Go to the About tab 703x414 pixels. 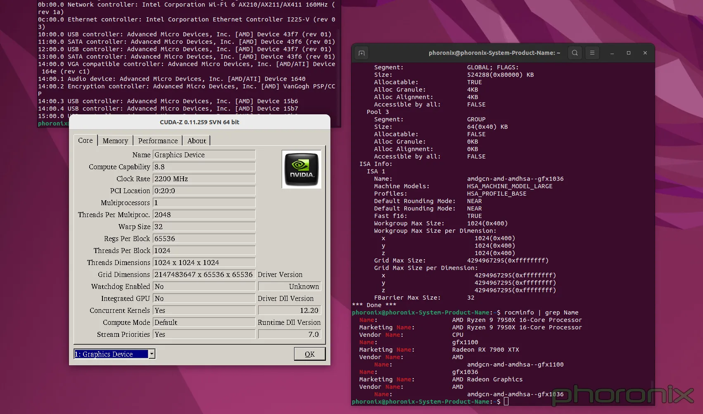pyautogui.click(x=197, y=141)
